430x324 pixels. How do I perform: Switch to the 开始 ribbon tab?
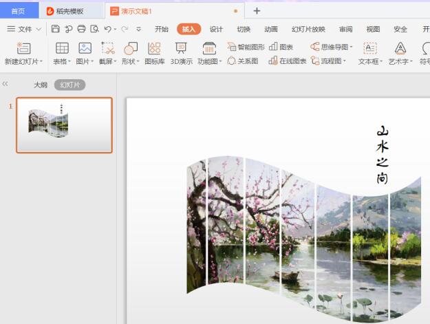click(161, 29)
